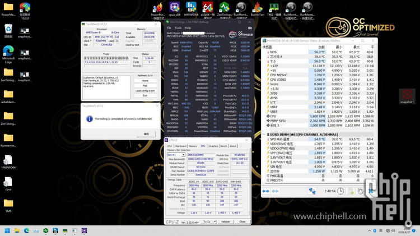This screenshot has width=420, height=236.
Task: Open ZenTimings Help menu
Action: pyautogui.click(x=188, y=28)
